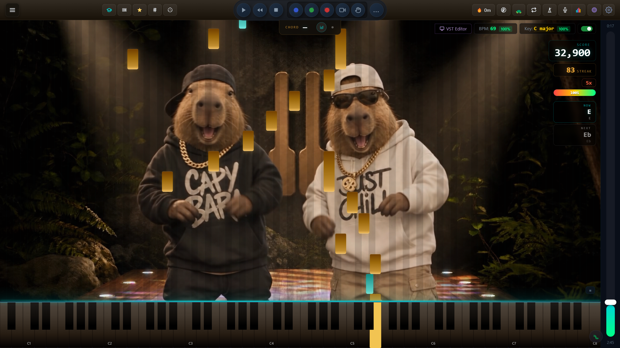The height and width of the screenshot is (348, 620).
Task: Click the raised hand wait-mode icon
Action: tap(358, 10)
